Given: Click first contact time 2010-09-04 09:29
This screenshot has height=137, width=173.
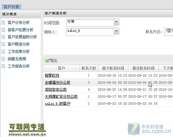Looking at the screenshot, I should [x=112, y=83].
